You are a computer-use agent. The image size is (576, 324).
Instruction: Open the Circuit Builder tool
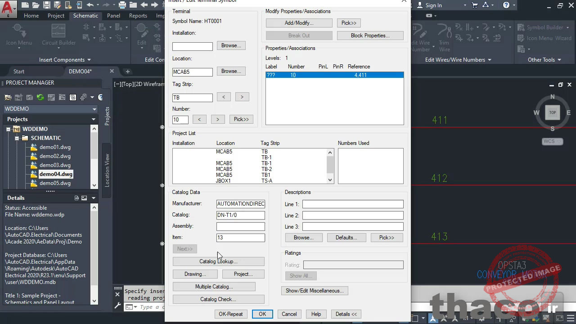click(58, 36)
